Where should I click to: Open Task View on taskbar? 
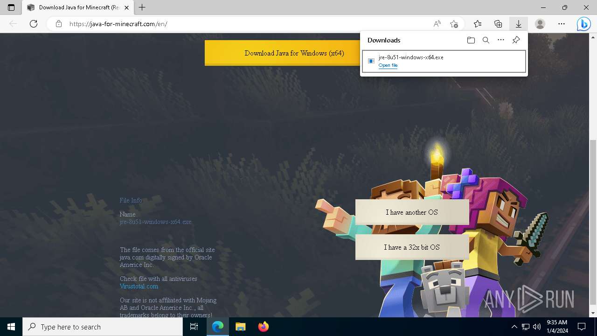(x=194, y=327)
